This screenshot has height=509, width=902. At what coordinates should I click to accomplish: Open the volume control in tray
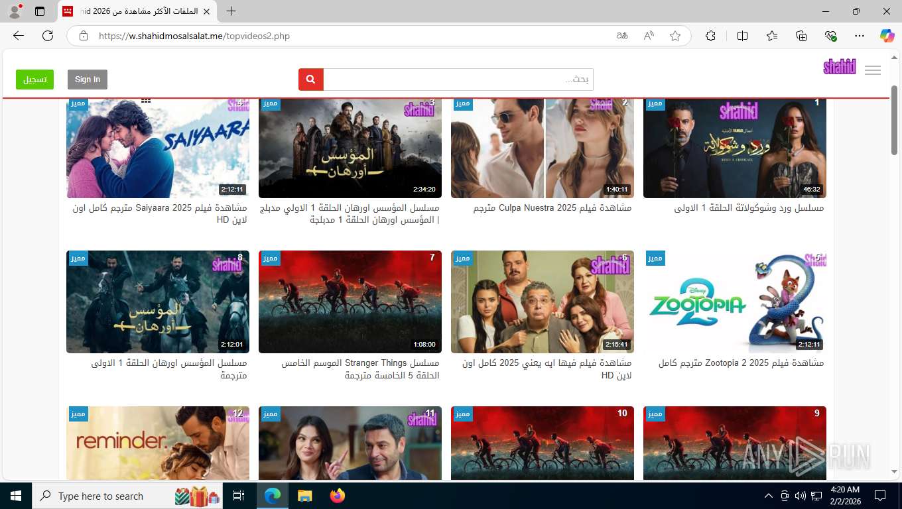(x=801, y=496)
